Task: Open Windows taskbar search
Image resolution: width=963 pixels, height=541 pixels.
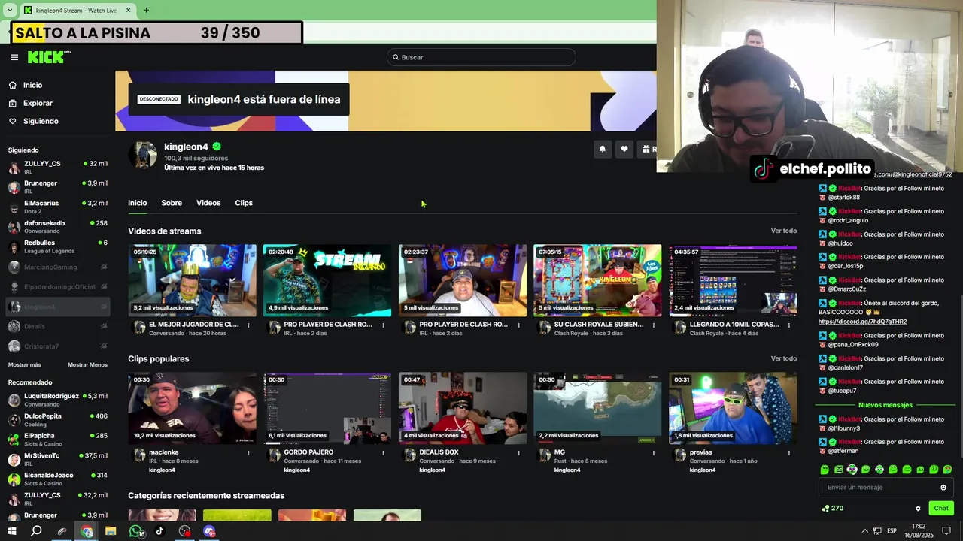Action: [x=36, y=531]
